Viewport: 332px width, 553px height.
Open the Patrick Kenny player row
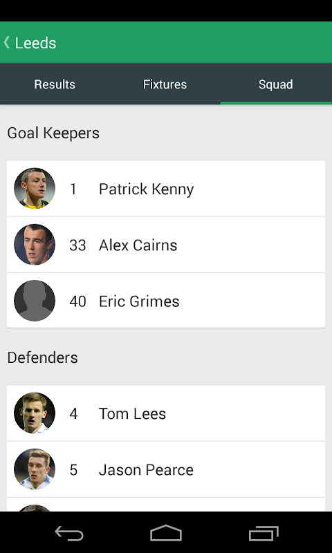point(166,188)
